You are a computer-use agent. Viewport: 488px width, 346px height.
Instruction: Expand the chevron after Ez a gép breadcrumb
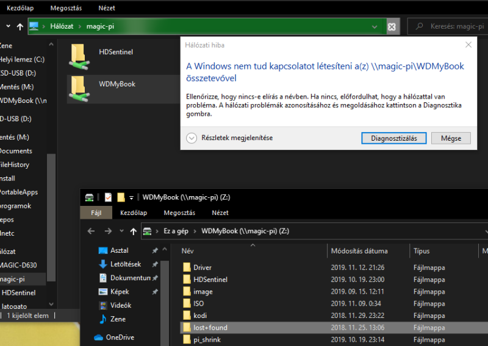coord(195,231)
